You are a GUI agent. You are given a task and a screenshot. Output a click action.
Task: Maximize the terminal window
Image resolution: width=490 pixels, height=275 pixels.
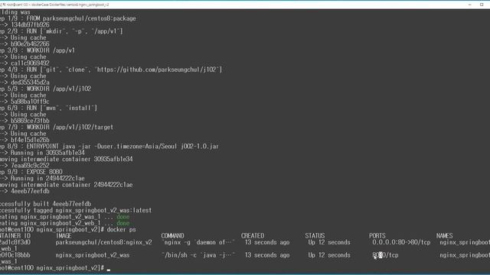482,5
